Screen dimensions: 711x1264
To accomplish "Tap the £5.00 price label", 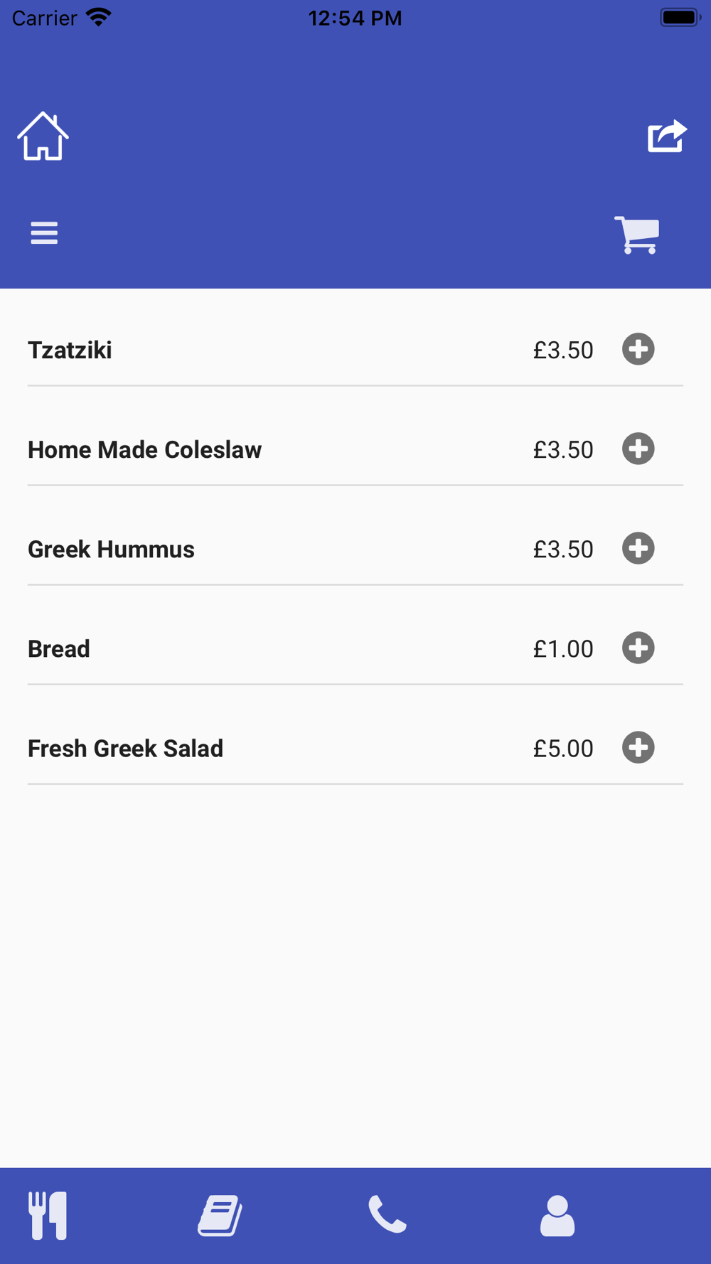I will coord(563,749).
